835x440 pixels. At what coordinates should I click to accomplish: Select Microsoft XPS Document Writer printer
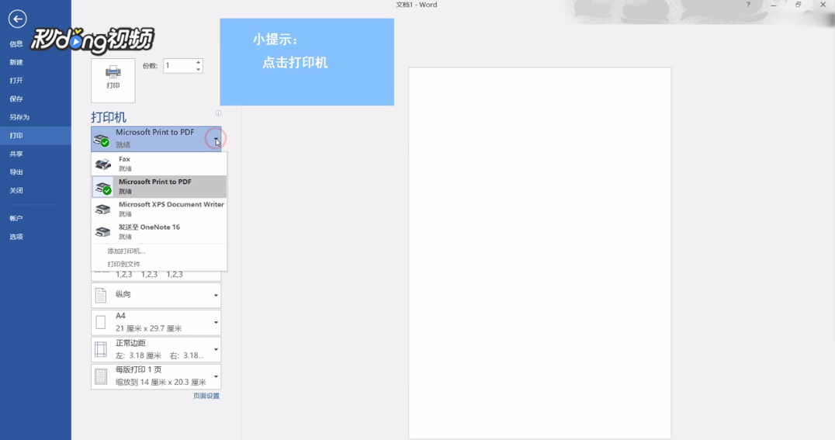pyautogui.click(x=159, y=209)
